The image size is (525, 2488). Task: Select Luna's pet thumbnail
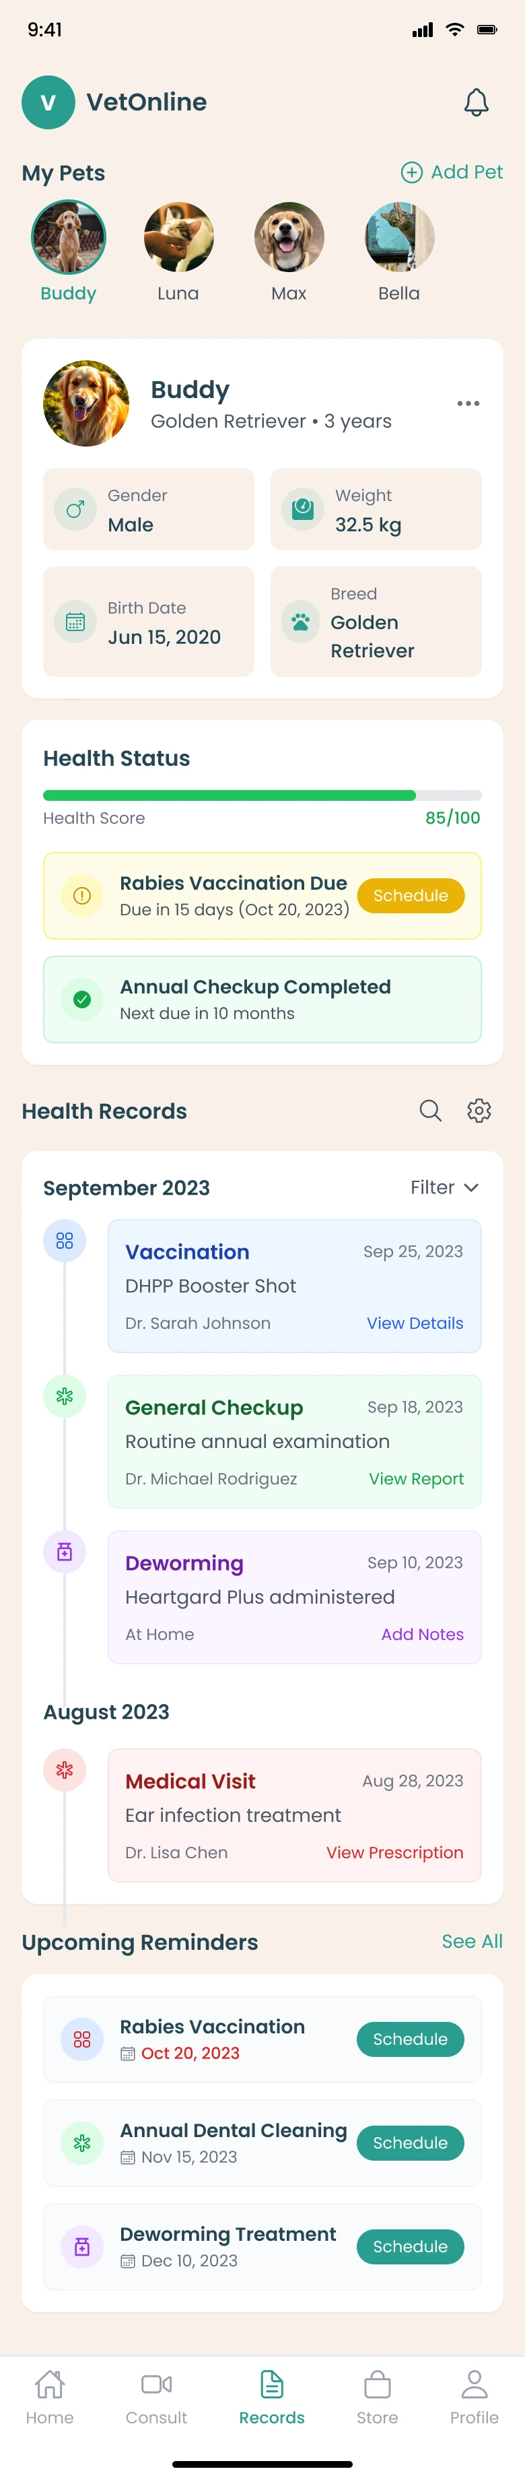[178, 238]
